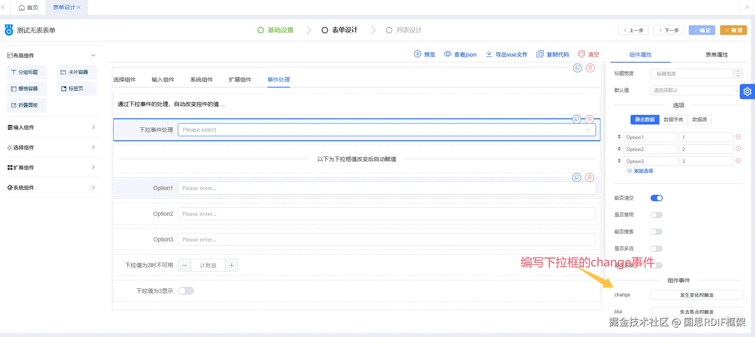Open the 表单属性 tab

[x=716, y=55]
